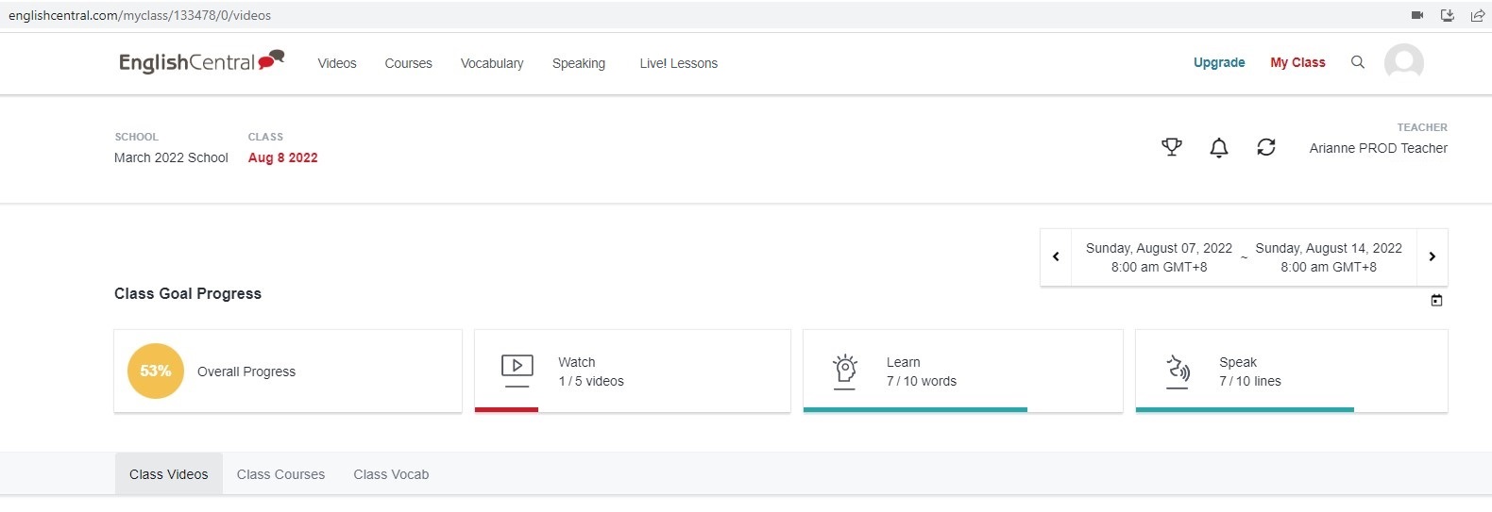Open the Courses menu
This screenshot has width=1492, height=512.
408,63
